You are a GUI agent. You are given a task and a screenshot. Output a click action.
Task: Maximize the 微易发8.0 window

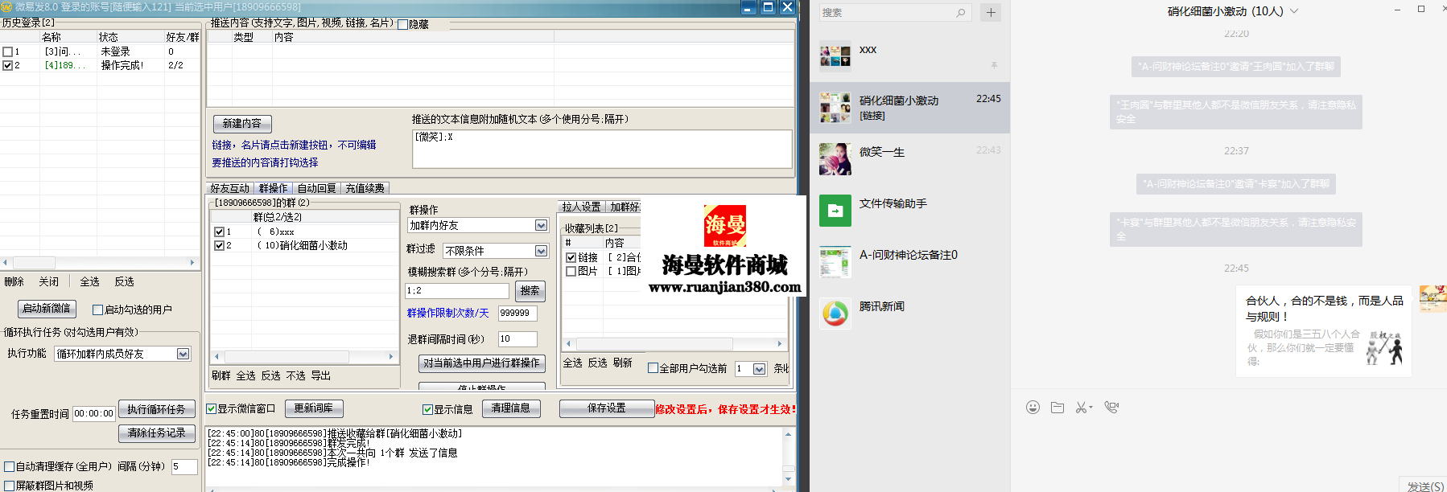pos(769,8)
